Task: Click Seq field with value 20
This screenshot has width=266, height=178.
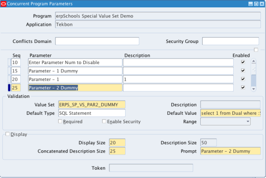Action: (x=16, y=79)
